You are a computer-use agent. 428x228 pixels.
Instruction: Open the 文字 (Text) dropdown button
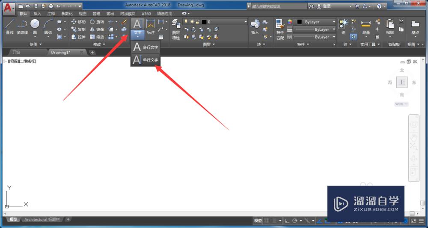click(137, 34)
